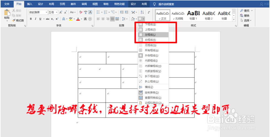
Task: Select 斜下框线(W) diagonal down border
Action: [x=153, y=76]
